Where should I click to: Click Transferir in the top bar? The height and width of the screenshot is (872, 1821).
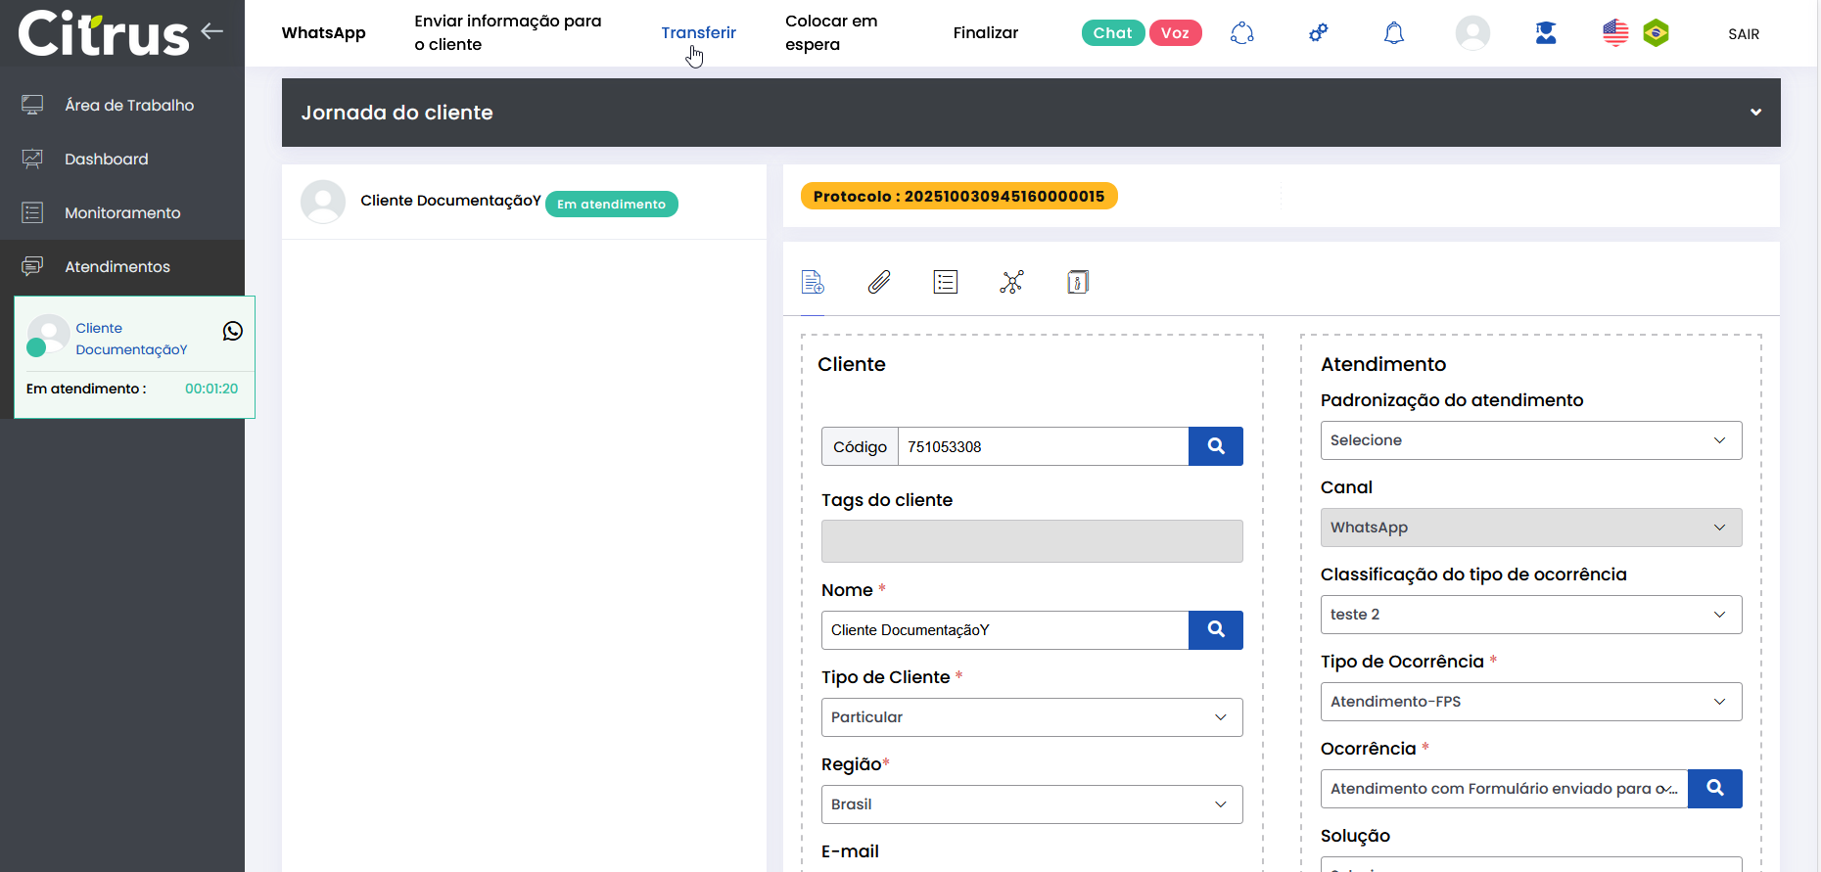click(x=698, y=33)
